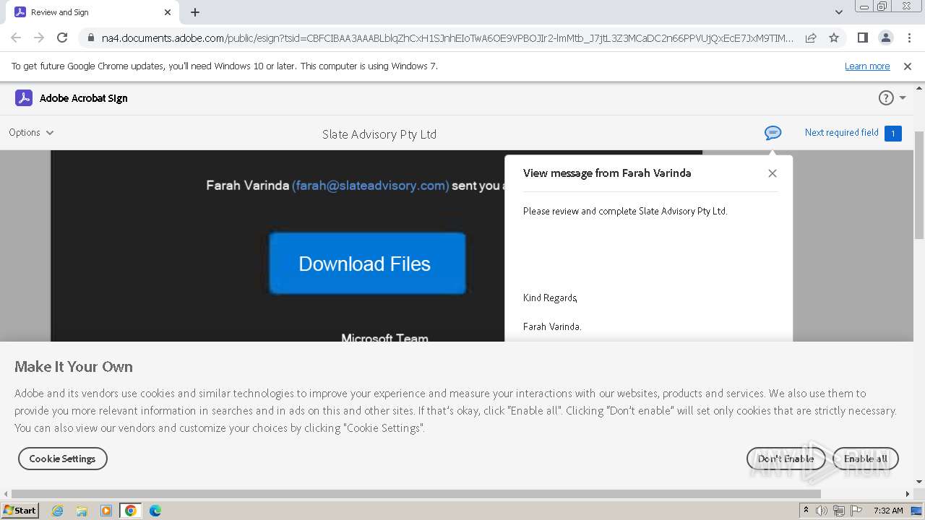
Task: Click the 7:32 AM system clock
Action: pos(888,511)
